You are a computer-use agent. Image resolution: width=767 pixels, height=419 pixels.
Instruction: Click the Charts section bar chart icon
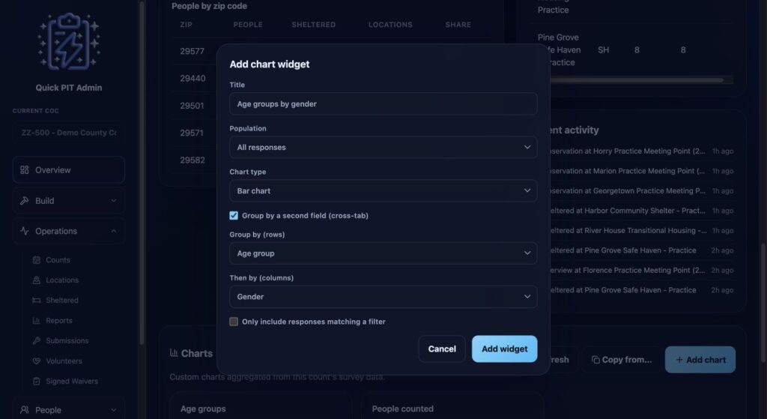[x=174, y=352]
